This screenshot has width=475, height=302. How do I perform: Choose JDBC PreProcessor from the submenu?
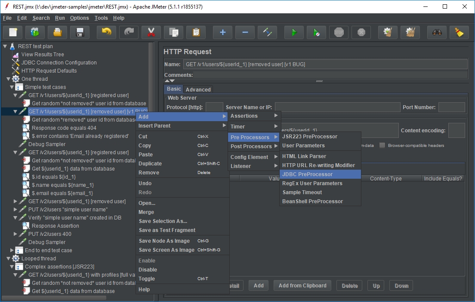coord(320,174)
